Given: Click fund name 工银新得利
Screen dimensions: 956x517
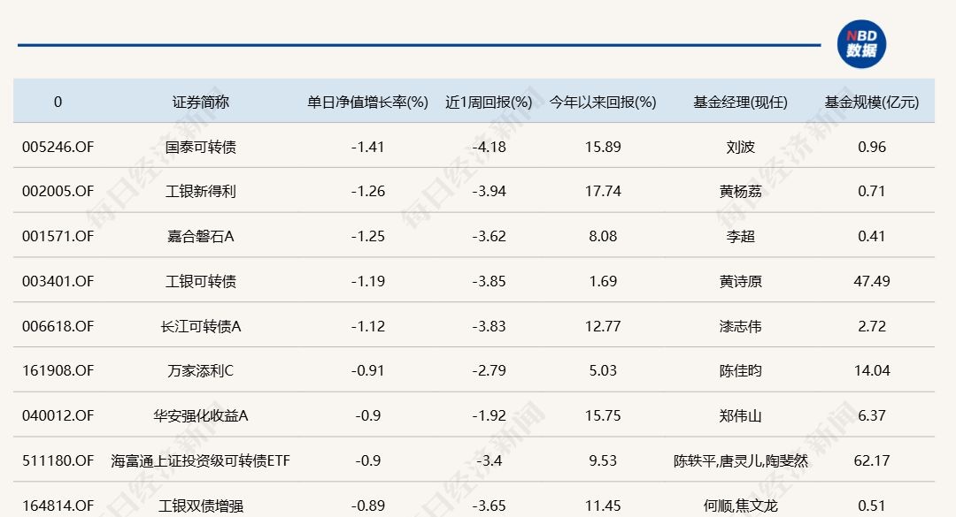Looking at the screenshot, I should click(x=201, y=191).
